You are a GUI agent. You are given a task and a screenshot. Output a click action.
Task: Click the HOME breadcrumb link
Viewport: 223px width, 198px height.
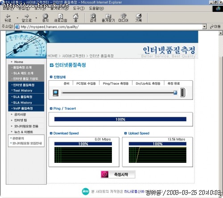click(53, 56)
